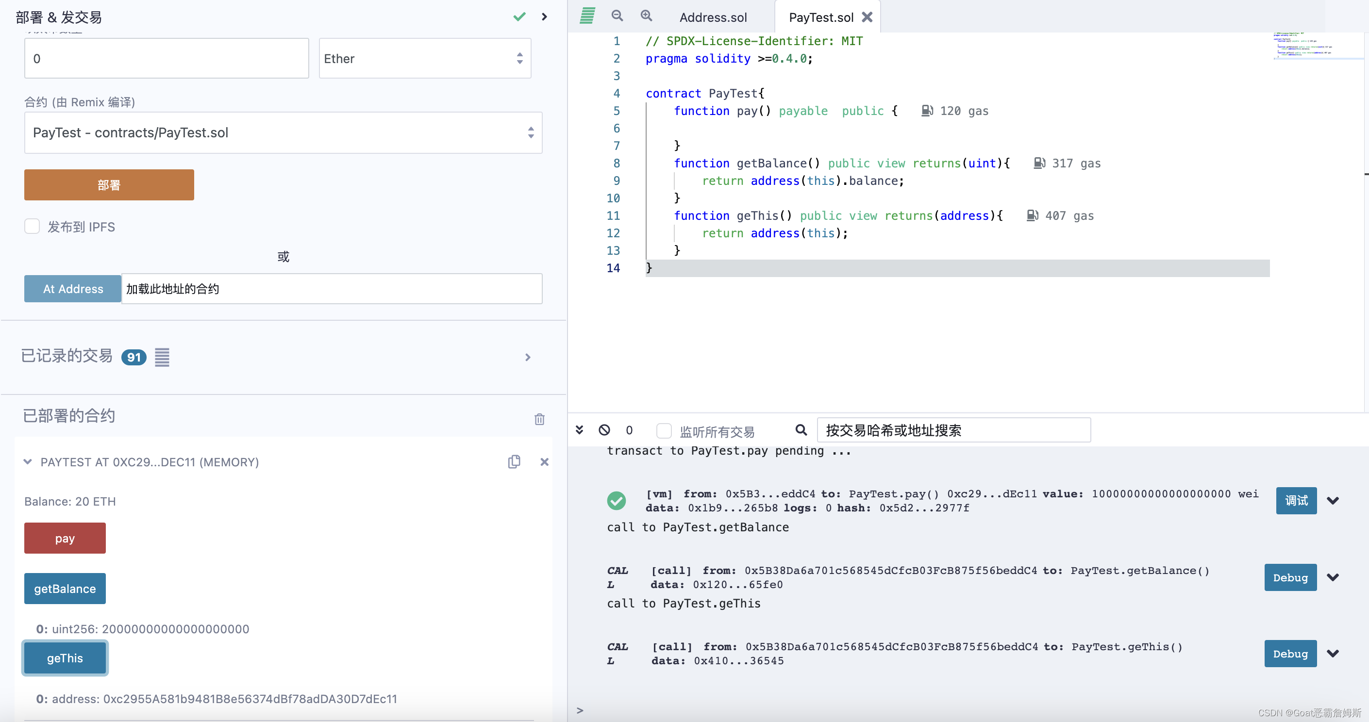Viewport: 1369px width, 722px height.
Task: Click the pragma solidity line
Action: point(729,58)
